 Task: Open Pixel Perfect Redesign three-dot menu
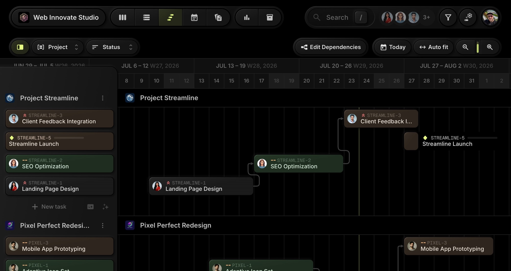pos(102,226)
